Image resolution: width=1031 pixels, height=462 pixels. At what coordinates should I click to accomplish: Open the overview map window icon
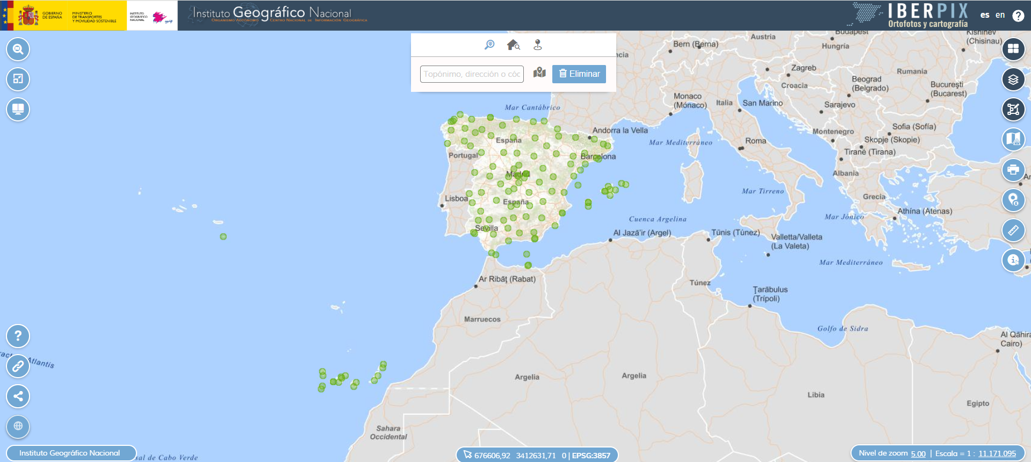[x=18, y=80]
